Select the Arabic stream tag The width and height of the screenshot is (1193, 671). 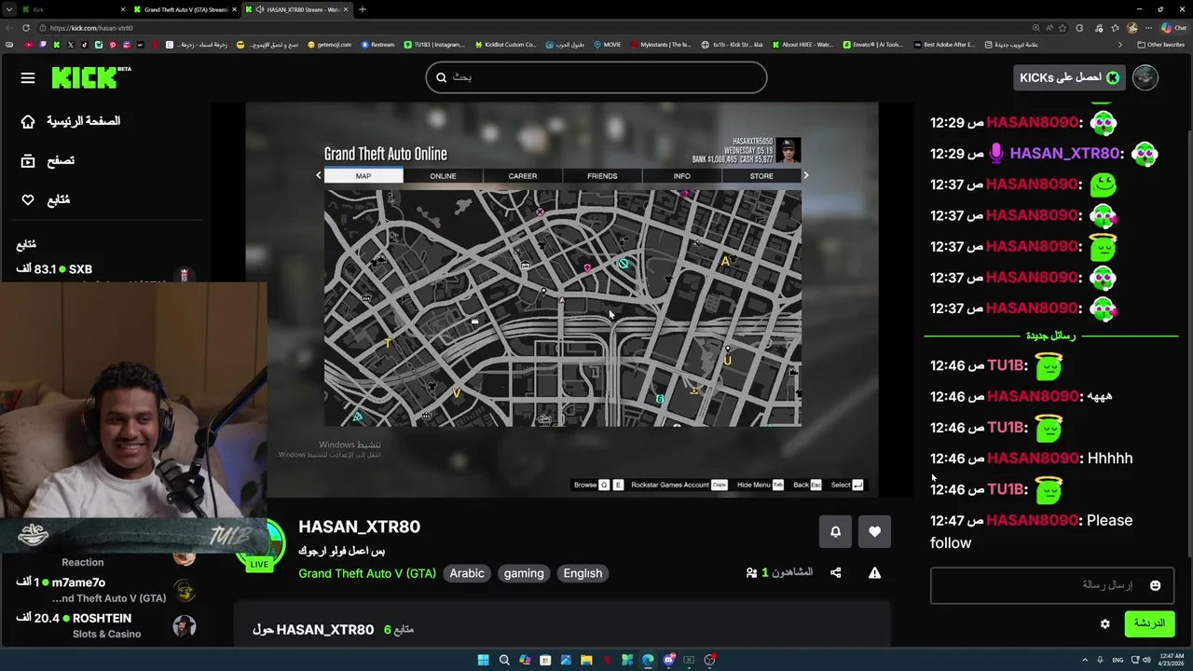click(x=467, y=573)
